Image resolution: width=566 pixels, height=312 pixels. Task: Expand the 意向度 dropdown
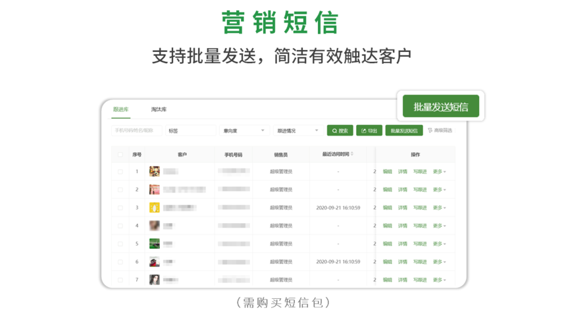tap(245, 131)
